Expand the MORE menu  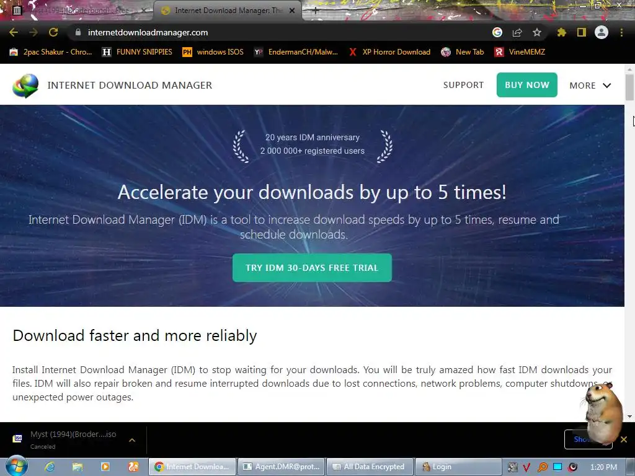pos(590,86)
